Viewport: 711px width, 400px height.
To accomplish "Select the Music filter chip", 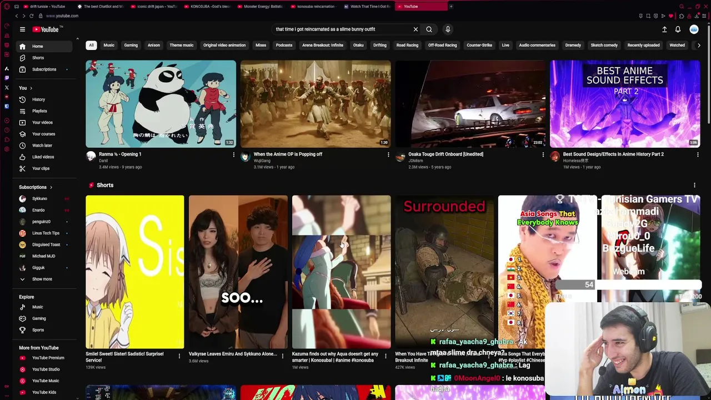I will [109, 45].
